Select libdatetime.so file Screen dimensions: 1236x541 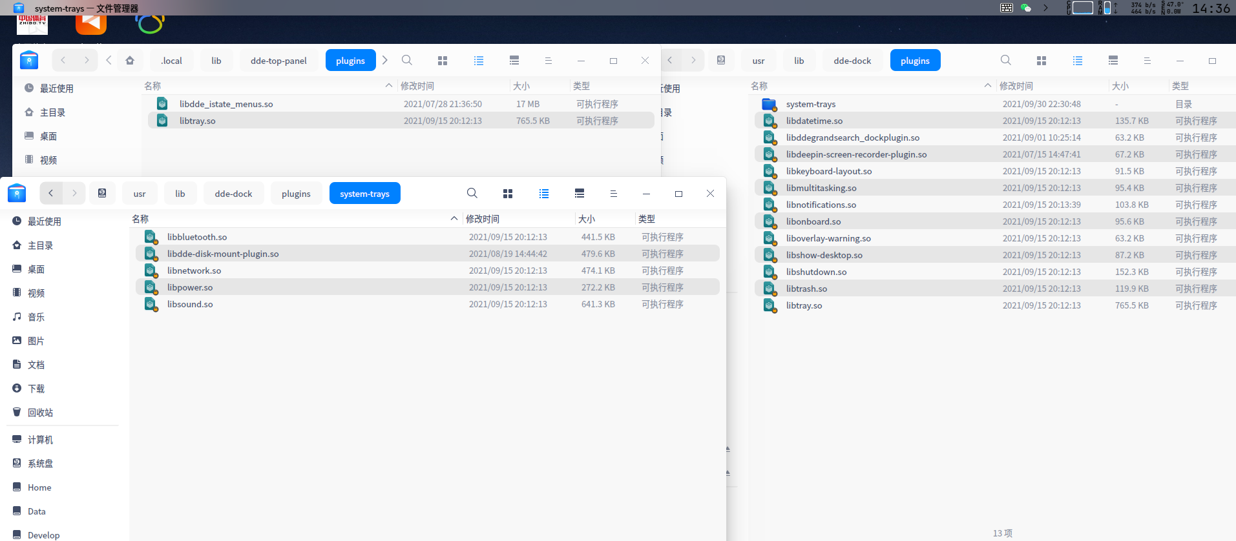pyautogui.click(x=995, y=121)
